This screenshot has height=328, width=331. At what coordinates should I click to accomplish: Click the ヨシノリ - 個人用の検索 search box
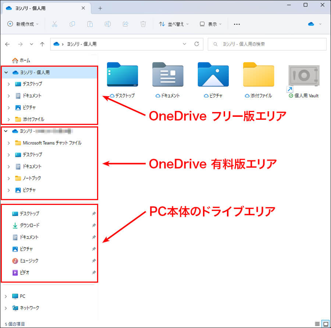(x=267, y=44)
